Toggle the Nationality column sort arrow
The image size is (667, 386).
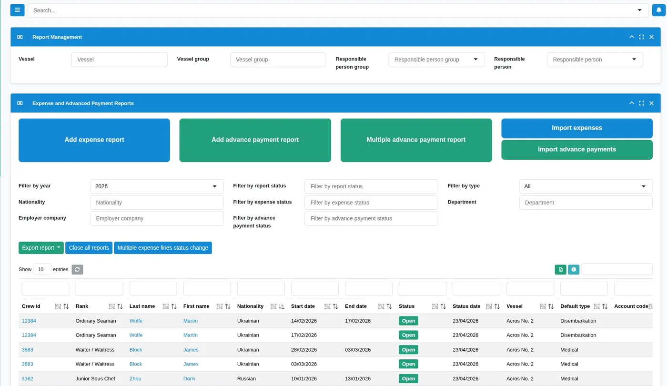(282, 306)
